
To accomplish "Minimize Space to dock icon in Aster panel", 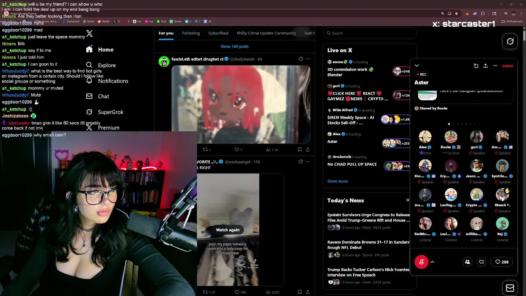I will pos(476,66).
